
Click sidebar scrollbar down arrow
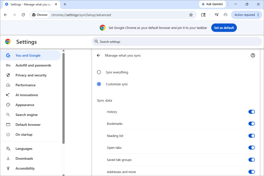[x=63, y=175]
